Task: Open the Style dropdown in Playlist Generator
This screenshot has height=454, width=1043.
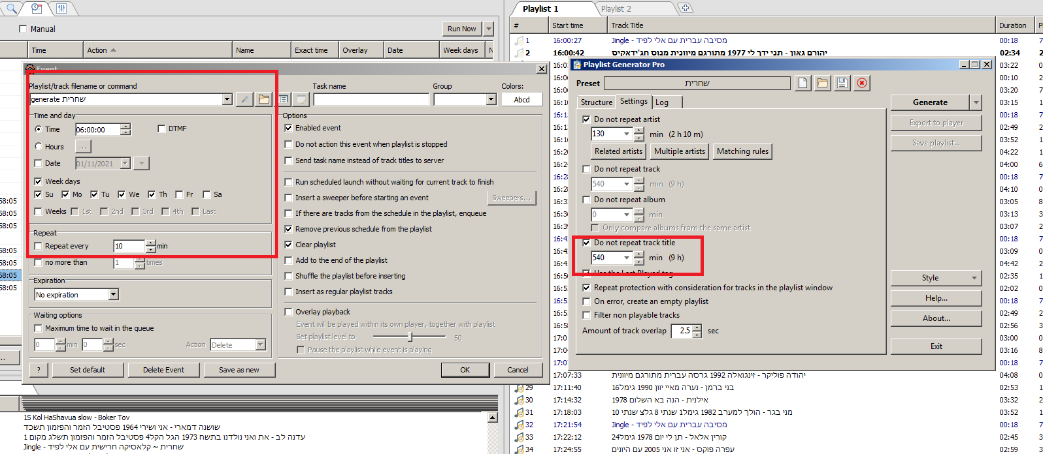Action: coord(936,278)
